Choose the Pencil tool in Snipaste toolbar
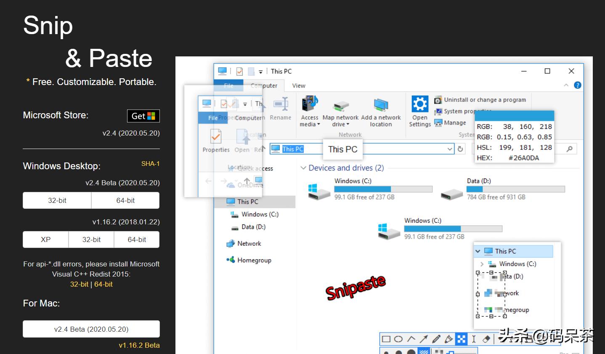This screenshot has height=354, width=605. [x=436, y=339]
